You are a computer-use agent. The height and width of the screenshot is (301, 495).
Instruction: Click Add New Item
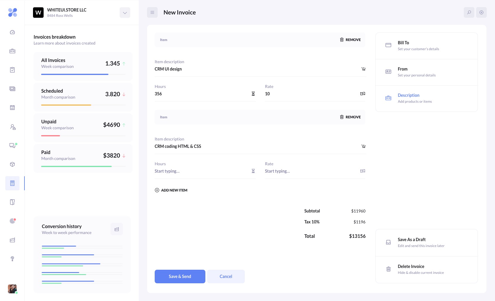(171, 190)
